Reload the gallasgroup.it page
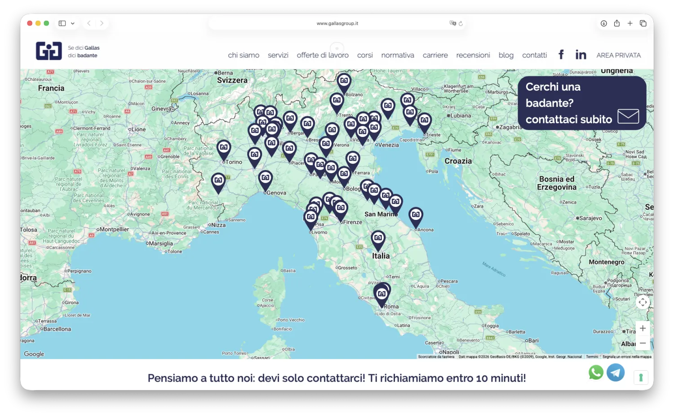This screenshot has width=674, height=417. click(461, 23)
